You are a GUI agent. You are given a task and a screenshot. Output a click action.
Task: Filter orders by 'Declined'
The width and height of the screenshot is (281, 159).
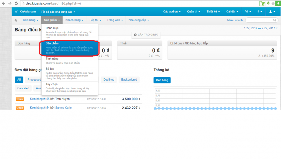pos(109,80)
